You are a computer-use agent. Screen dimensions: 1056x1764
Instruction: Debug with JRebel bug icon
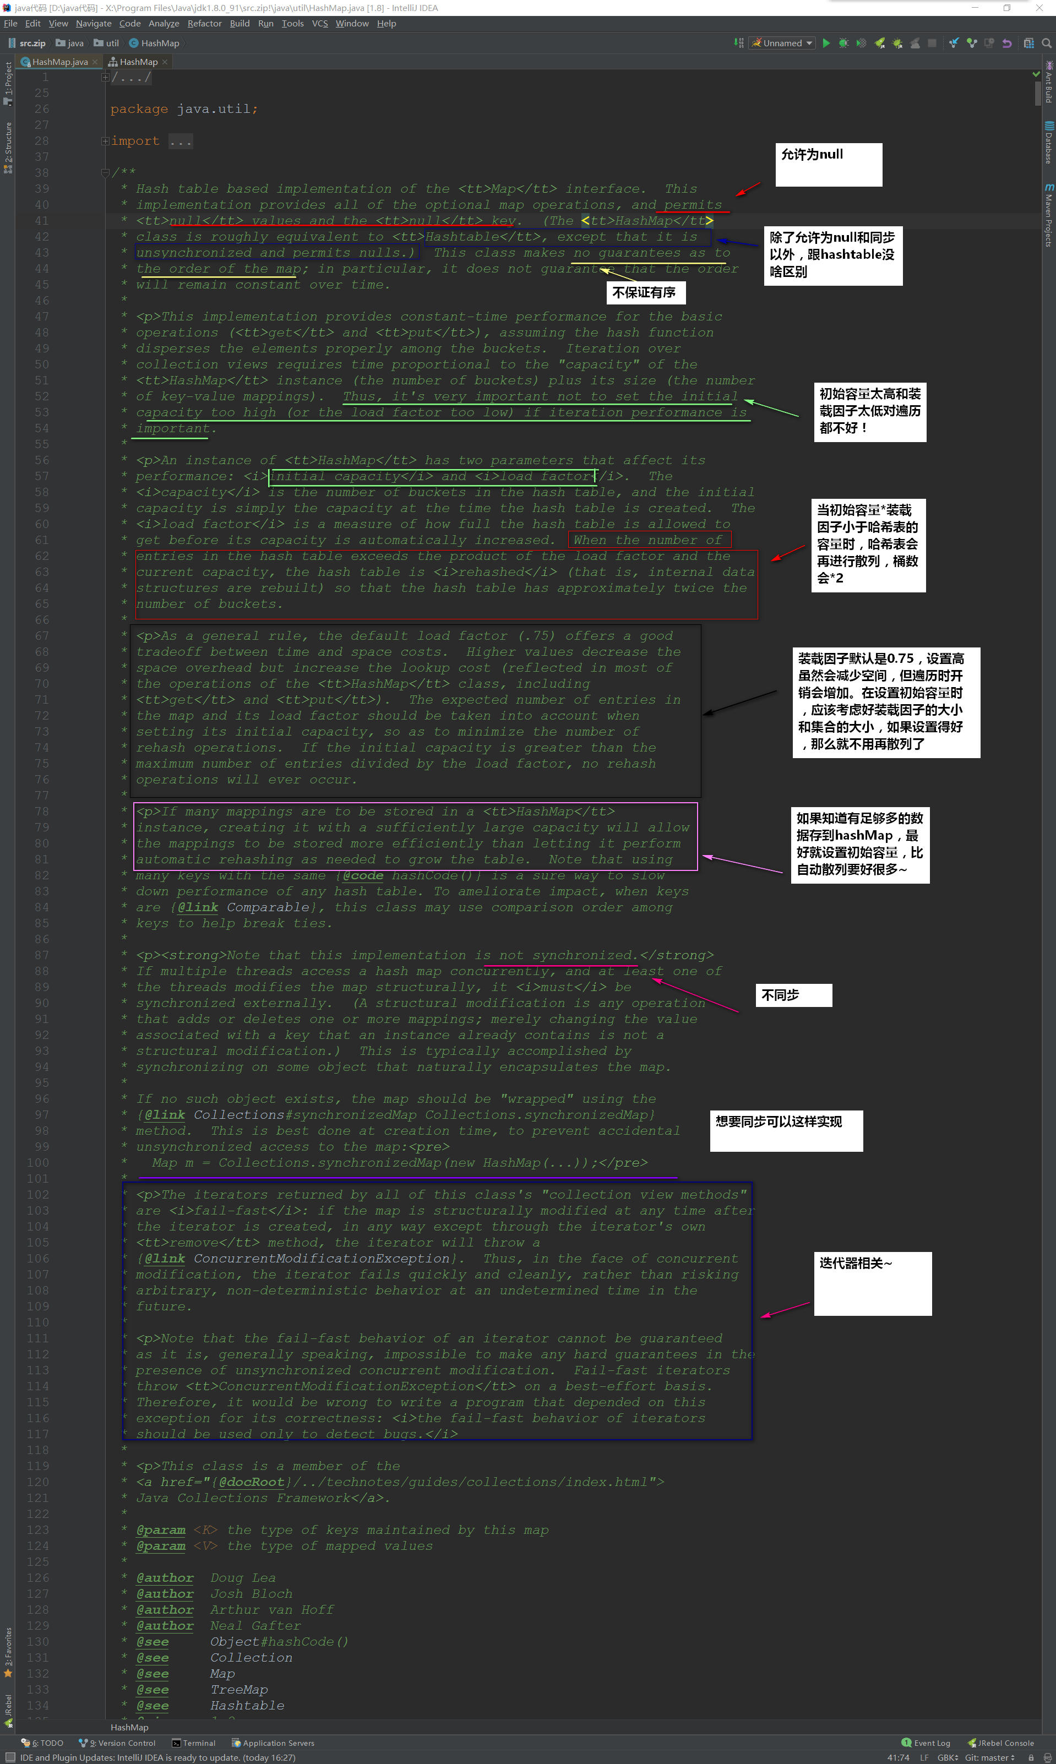897,43
